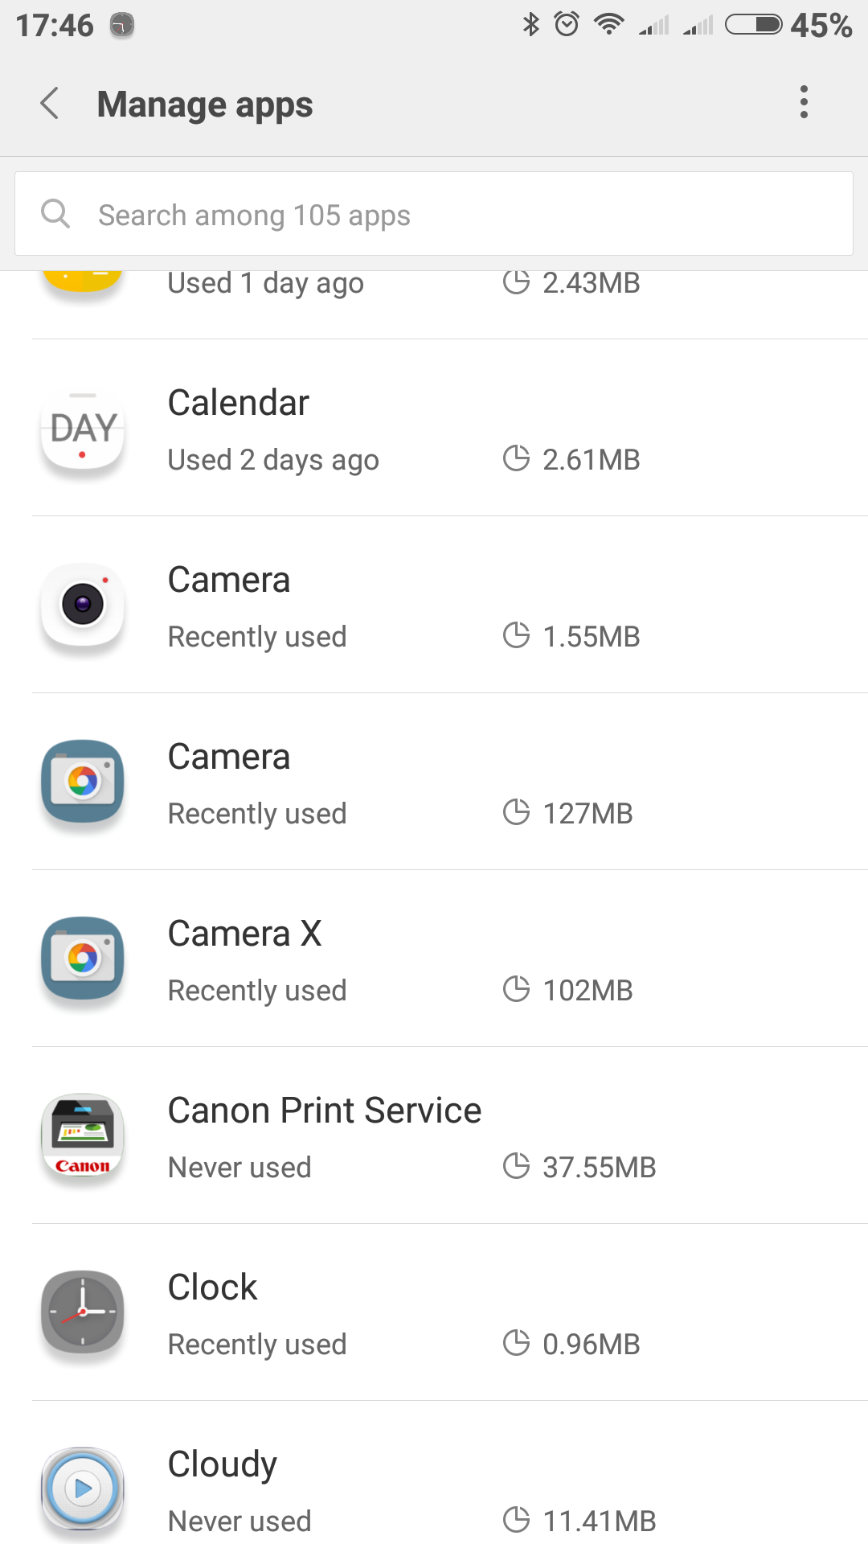Tap the 127MB Camera app icon
Viewport: 868px width, 1544px height.
click(x=83, y=782)
